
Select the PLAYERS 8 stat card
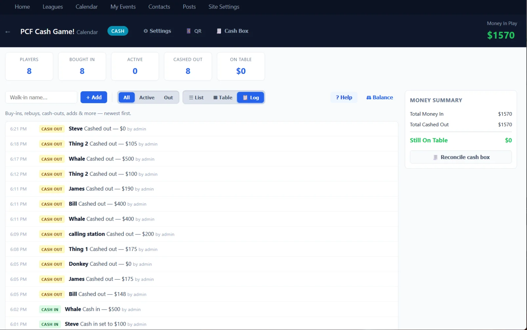pyautogui.click(x=29, y=66)
